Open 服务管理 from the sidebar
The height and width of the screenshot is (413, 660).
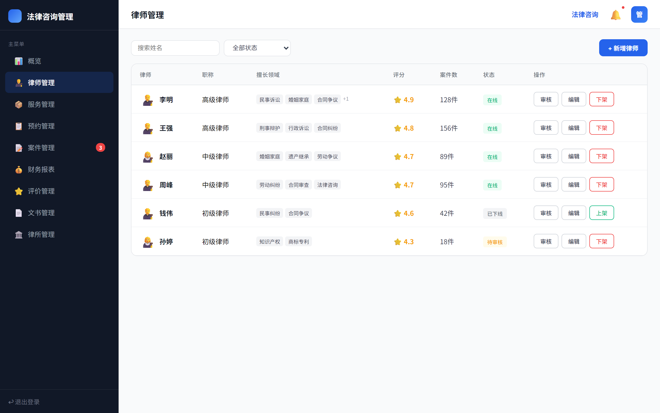[59, 104]
